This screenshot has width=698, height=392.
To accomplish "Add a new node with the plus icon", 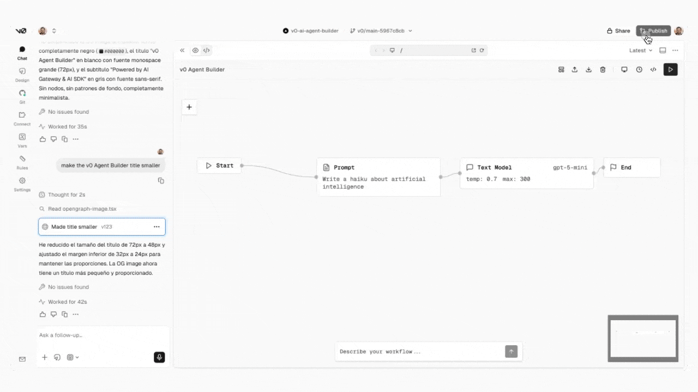I will [189, 107].
